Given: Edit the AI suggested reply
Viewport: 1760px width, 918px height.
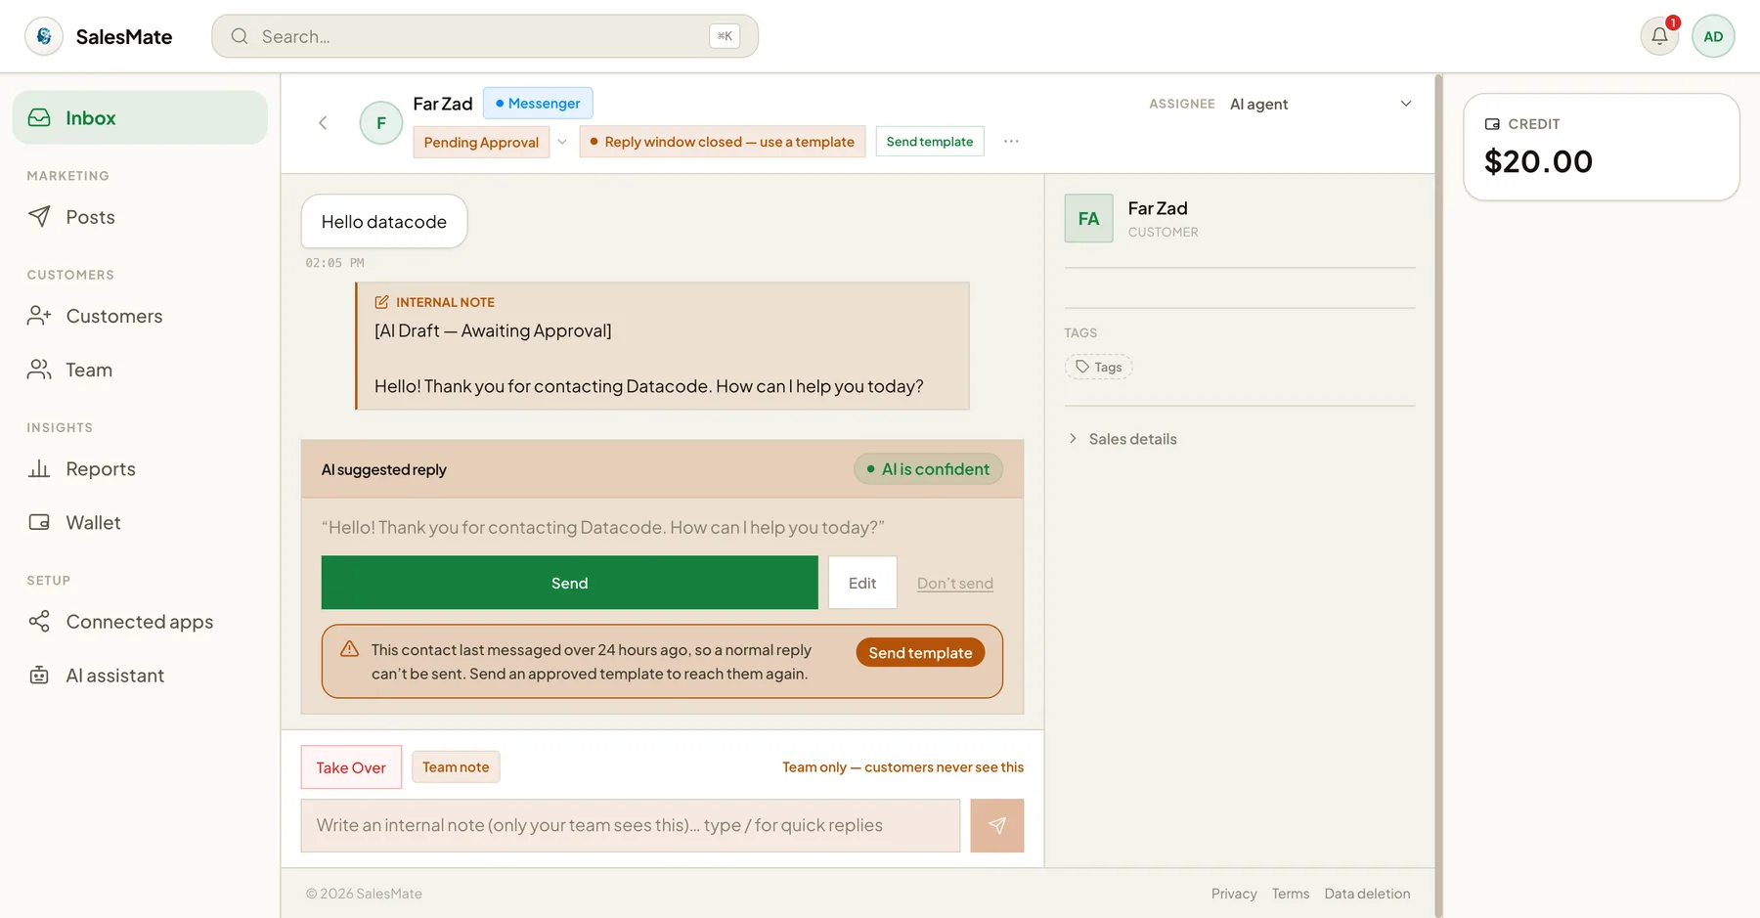Looking at the screenshot, I should pyautogui.click(x=862, y=583).
